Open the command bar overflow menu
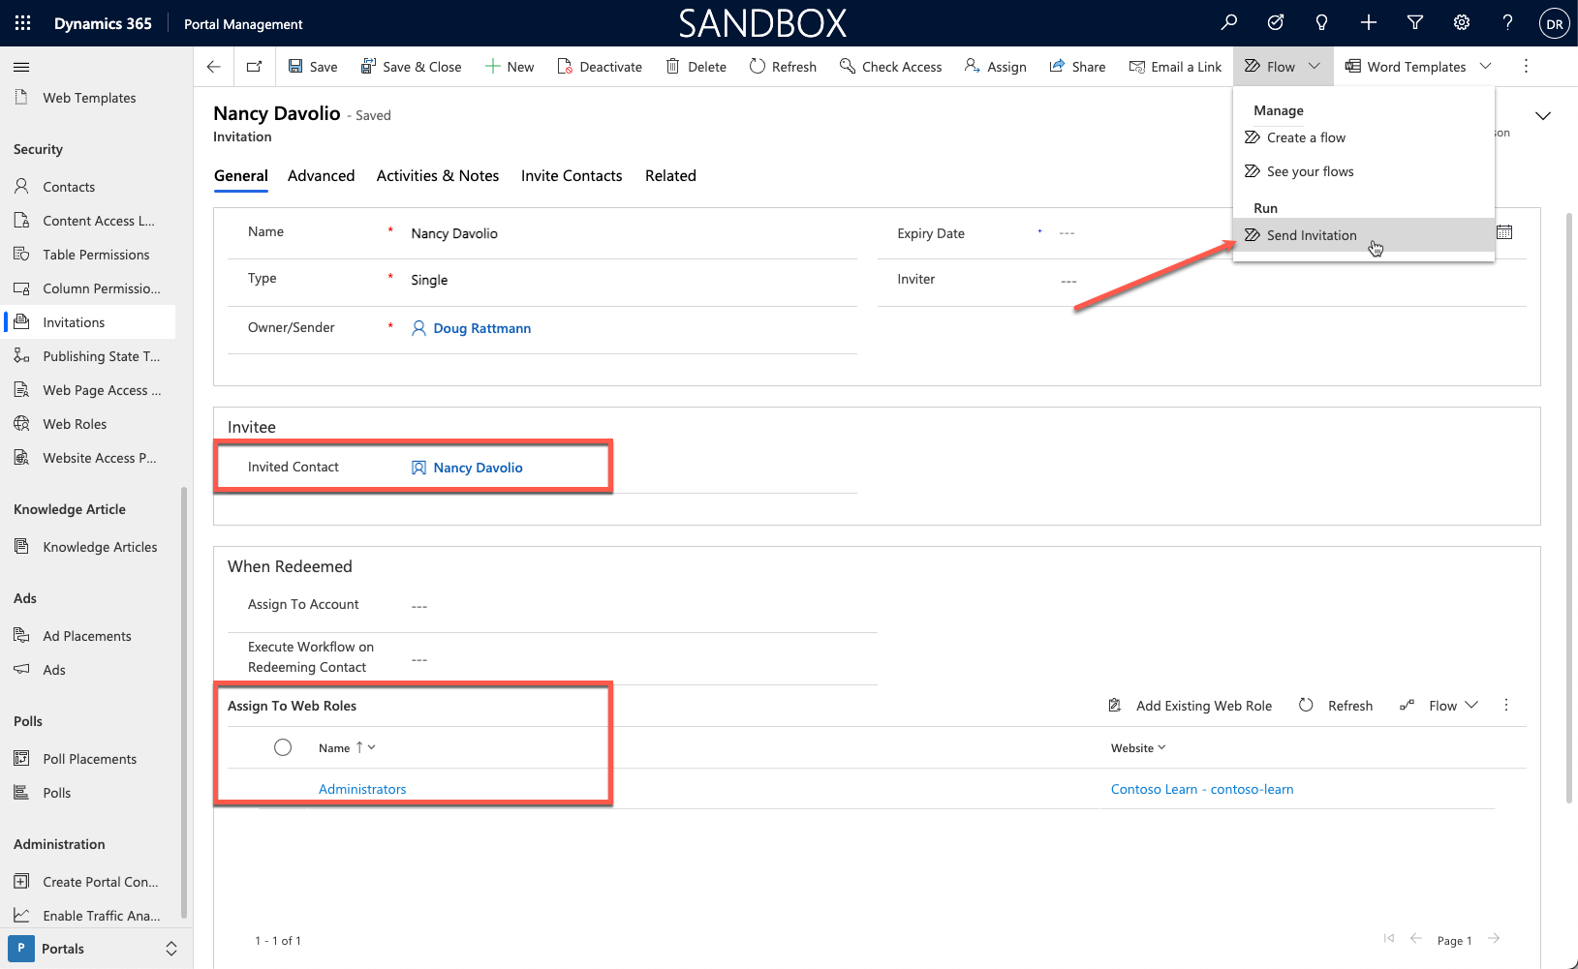Screen dimensions: 1578x969 (1526, 67)
